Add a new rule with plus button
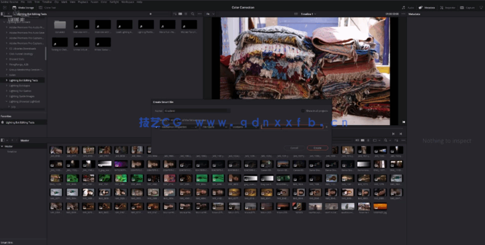485x245 pixels. pyautogui.click(x=326, y=126)
